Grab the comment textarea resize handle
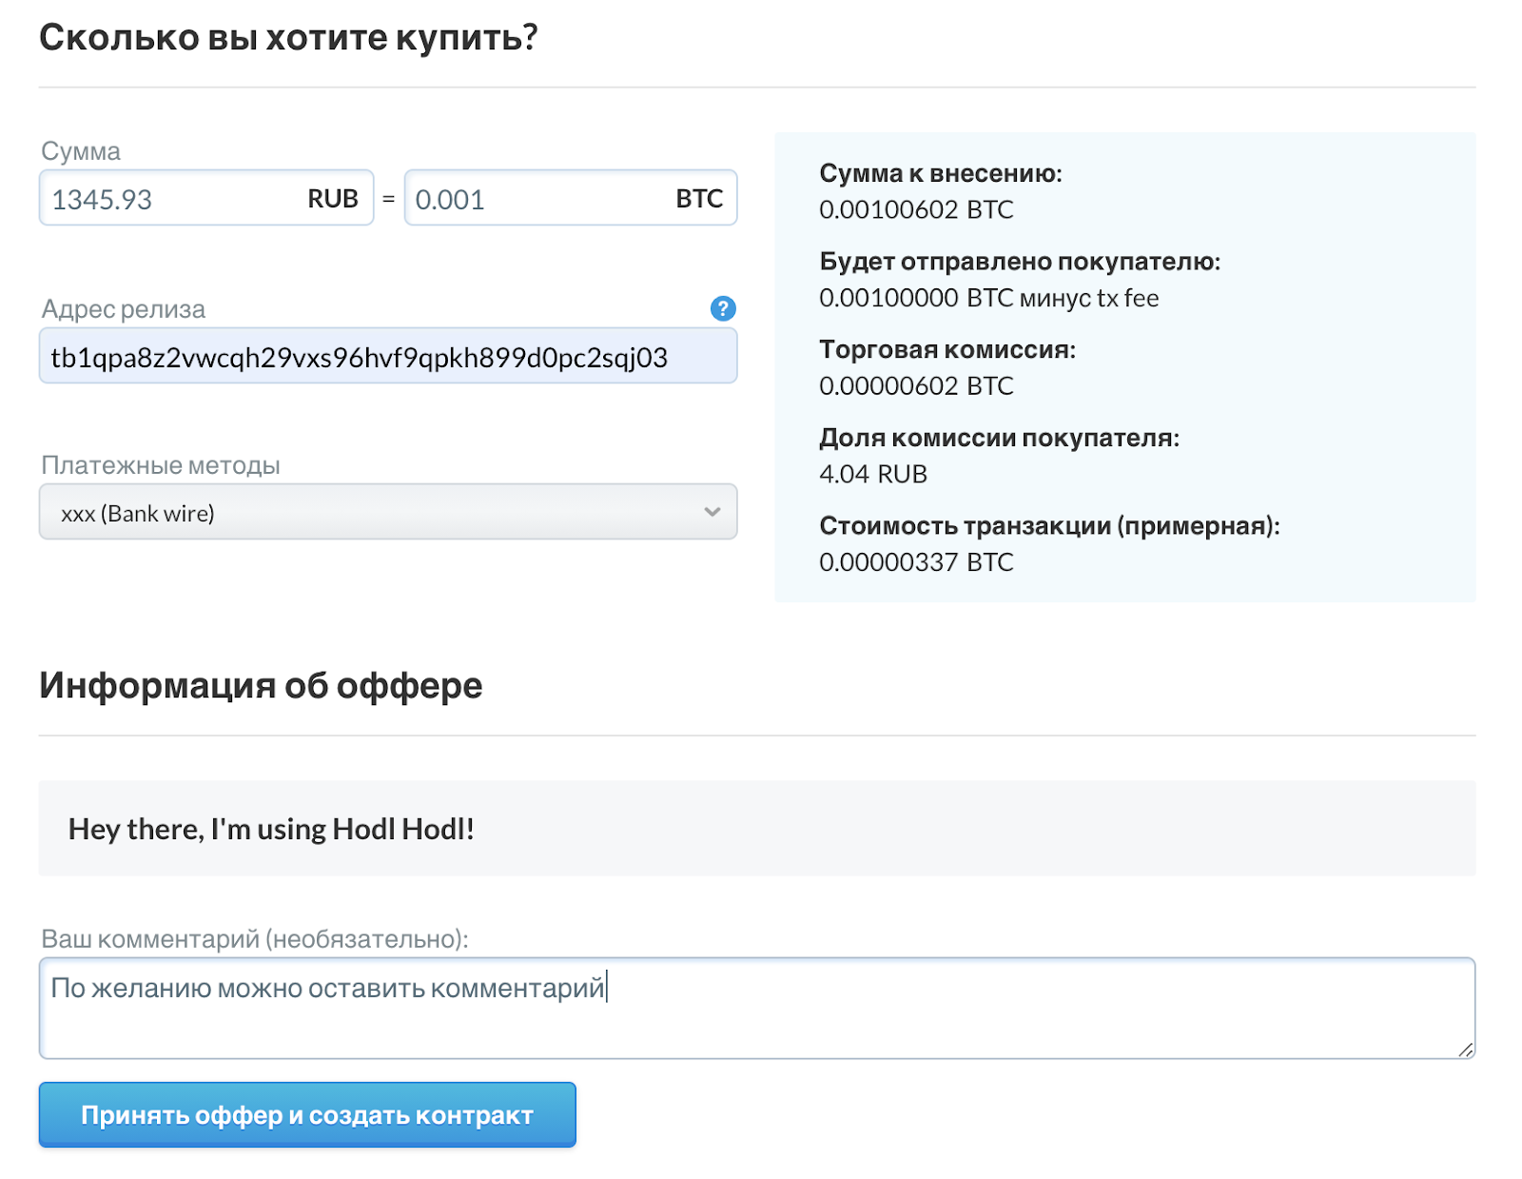Screen dimensions: 1522x1179 click(x=1465, y=1050)
